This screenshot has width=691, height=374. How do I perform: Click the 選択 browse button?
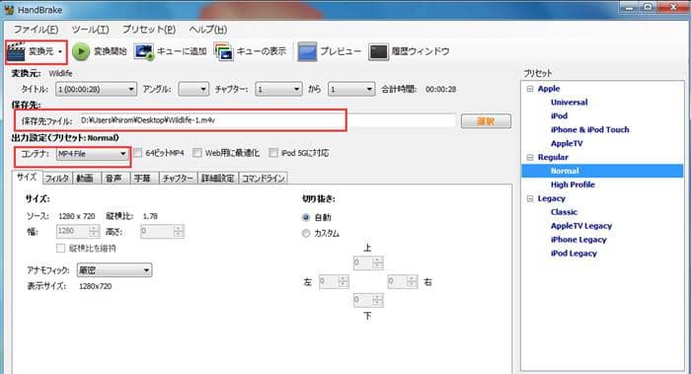(486, 121)
